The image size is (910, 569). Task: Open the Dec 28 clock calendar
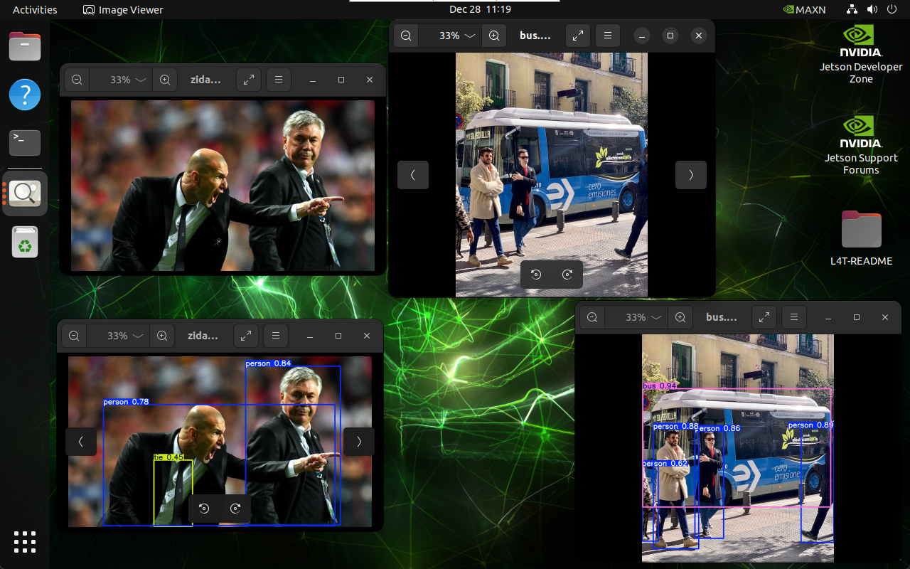point(481,10)
